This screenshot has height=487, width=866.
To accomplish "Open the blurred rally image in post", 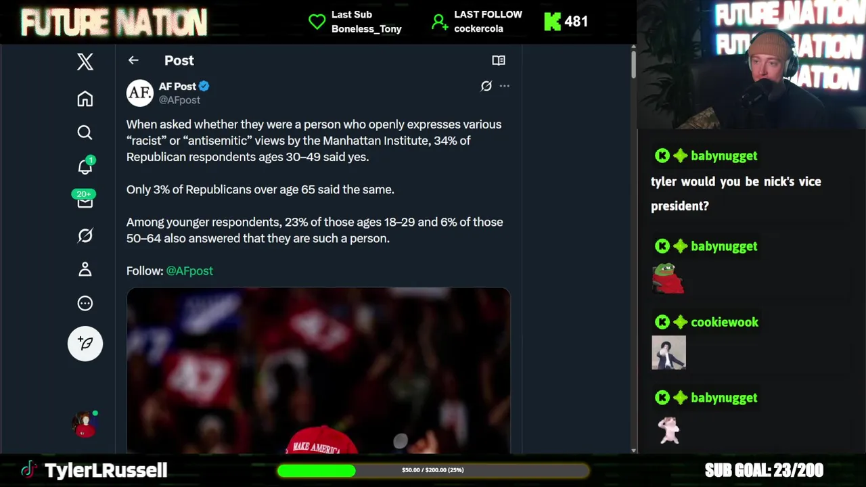I will [318, 371].
